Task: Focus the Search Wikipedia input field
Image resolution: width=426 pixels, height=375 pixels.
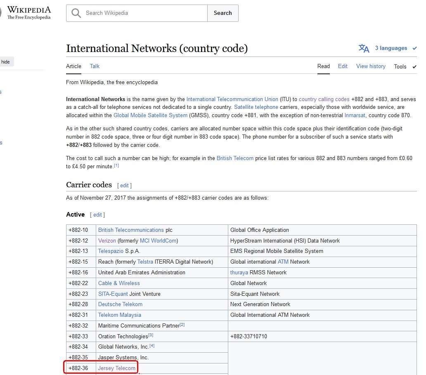Action: (137, 13)
